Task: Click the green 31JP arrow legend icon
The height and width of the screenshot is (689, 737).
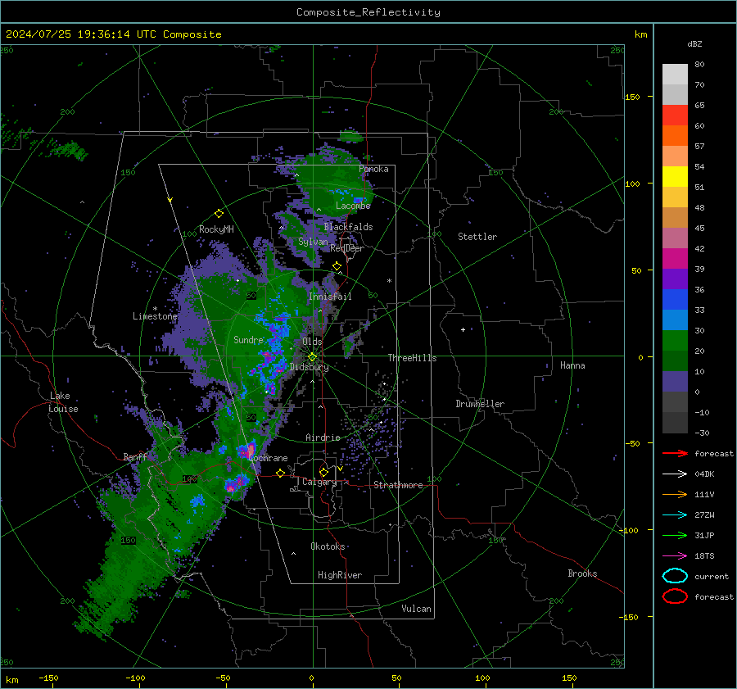Action: click(x=675, y=535)
